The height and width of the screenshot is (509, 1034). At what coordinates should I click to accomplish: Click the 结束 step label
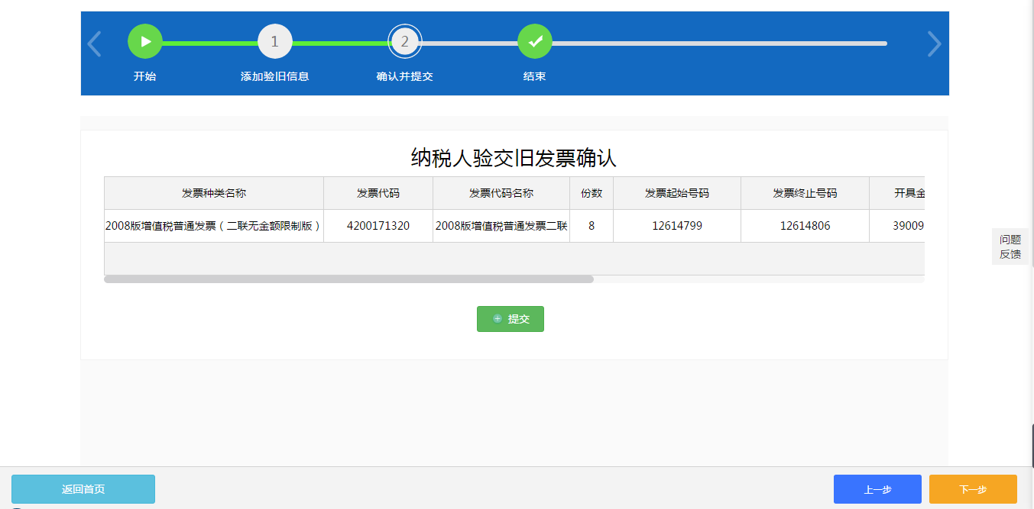point(535,76)
